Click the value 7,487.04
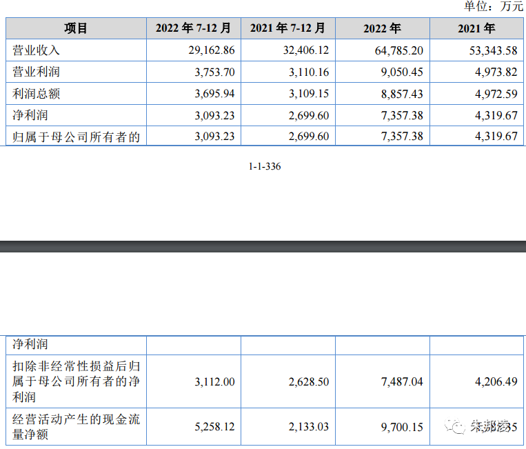The width and height of the screenshot is (526, 449). (x=402, y=382)
